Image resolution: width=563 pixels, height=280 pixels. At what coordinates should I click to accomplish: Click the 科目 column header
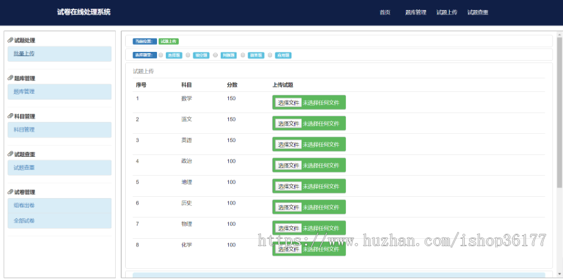coord(186,85)
